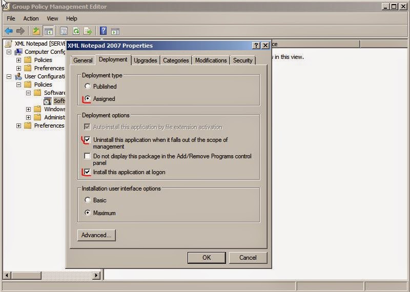The image size is (410, 292).
Task: Click the Up one level folder icon
Action: coord(36,31)
